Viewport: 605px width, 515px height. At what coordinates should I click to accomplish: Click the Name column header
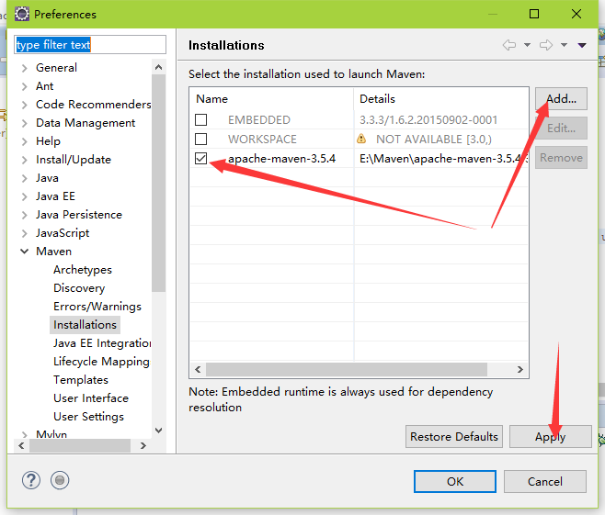point(271,99)
